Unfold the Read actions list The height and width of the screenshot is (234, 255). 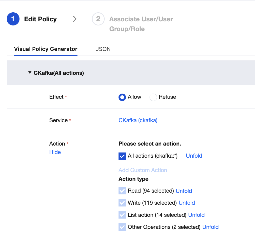pos(184,191)
